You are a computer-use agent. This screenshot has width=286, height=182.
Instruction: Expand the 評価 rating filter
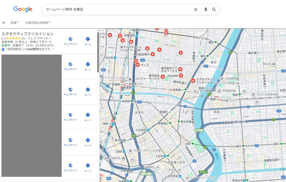click(14, 23)
